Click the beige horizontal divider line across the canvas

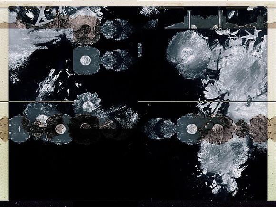tap(138, 102)
